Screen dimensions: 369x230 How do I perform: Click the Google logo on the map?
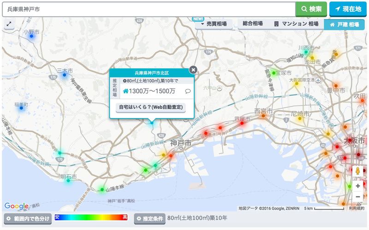pyautogui.click(x=16, y=206)
